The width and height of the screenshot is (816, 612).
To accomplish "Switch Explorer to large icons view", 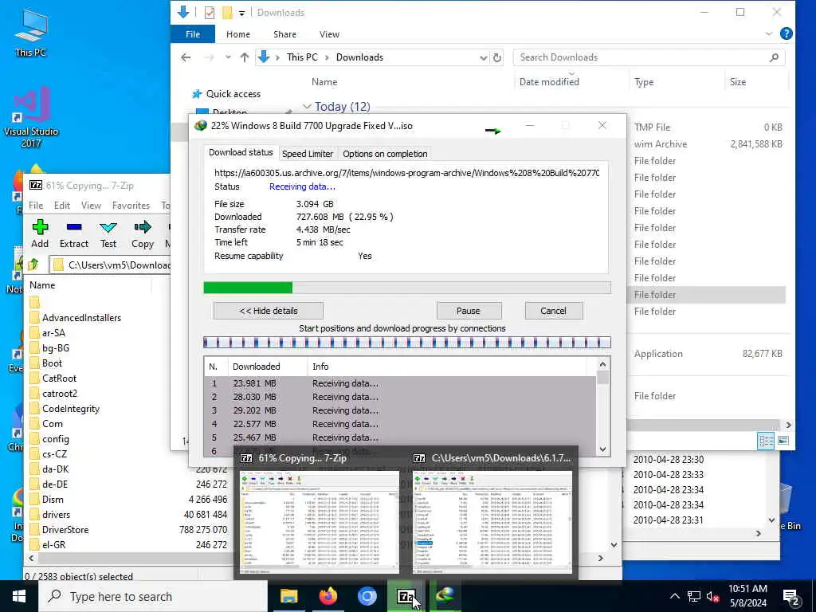I will click(783, 441).
